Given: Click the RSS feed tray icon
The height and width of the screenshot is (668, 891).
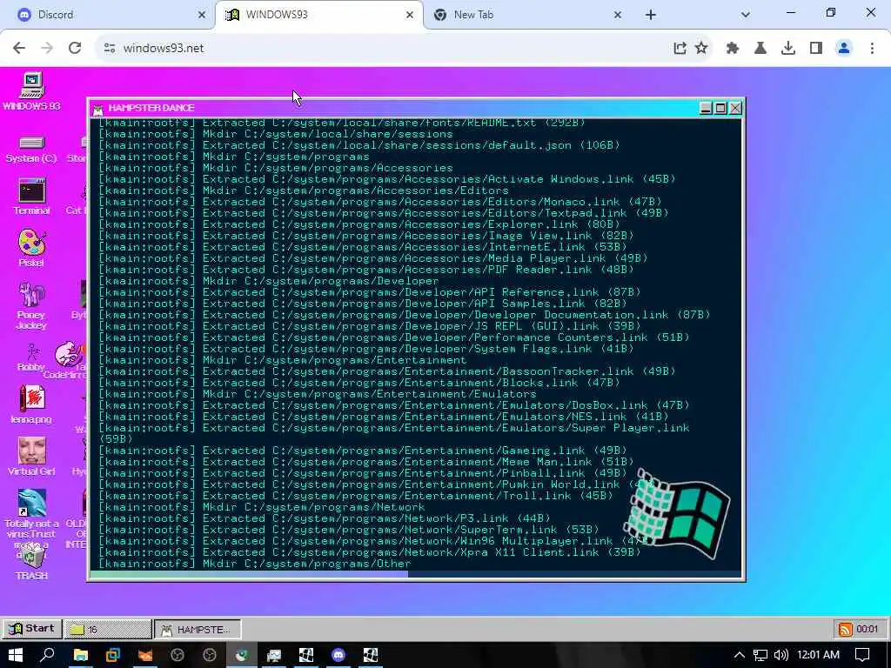Looking at the screenshot, I should 846,629.
